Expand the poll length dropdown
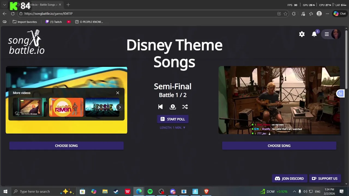 tap(173, 128)
